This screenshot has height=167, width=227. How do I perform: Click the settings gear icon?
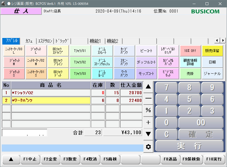coord(148,147)
